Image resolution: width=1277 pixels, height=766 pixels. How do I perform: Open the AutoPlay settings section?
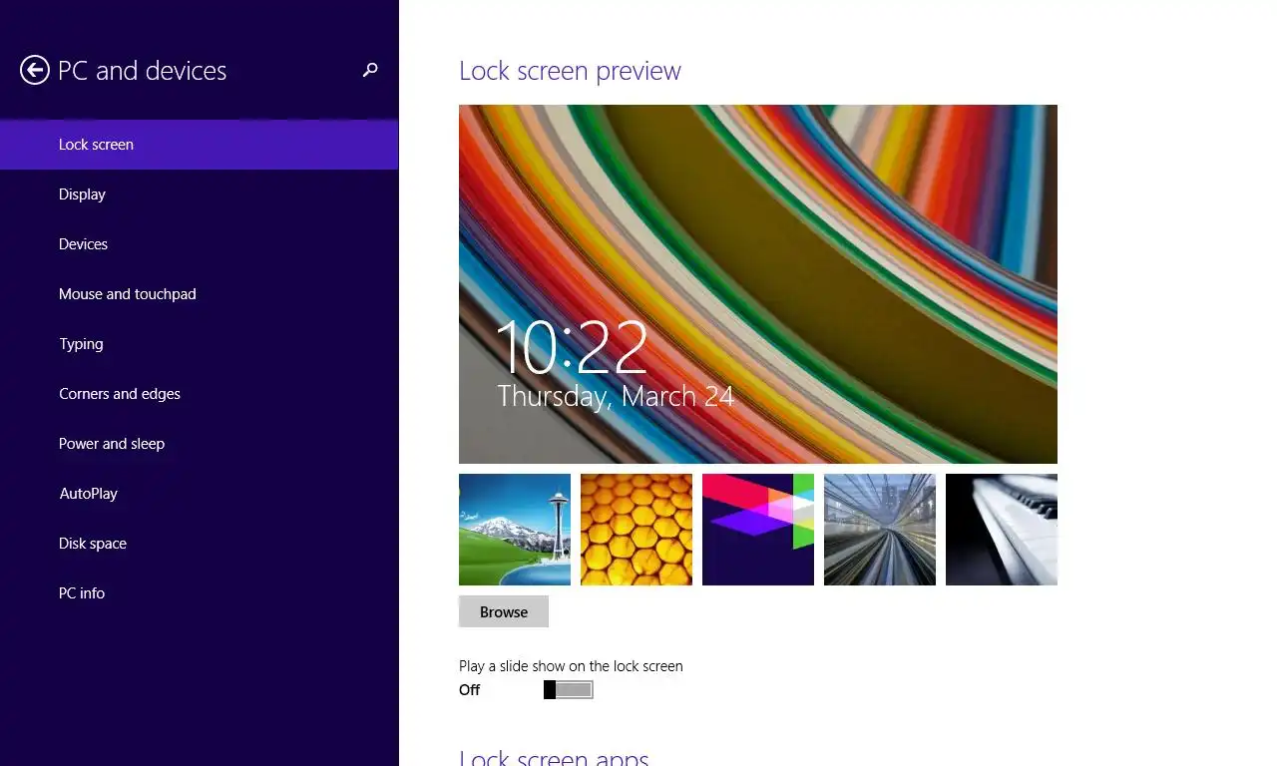pos(199,494)
